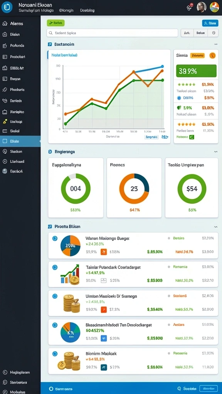
Task: Click the Esdent Spica search field
Action: coord(112,33)
